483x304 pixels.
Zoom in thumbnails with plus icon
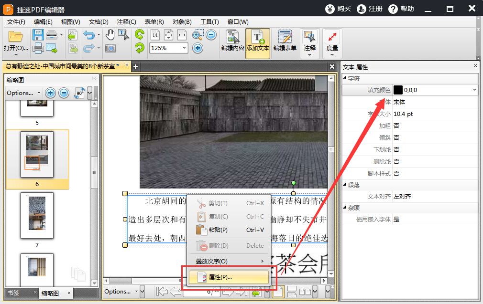tap(50, 93)
